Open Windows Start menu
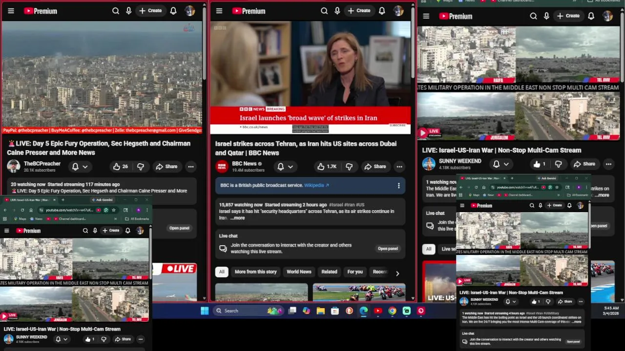Image resolution: width=625 pixels, height=351 pixels. [x=205, y=311]
